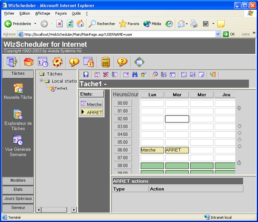The width and height of the screenshot is (258, 222).
Task: Select the ARRET state
Action: [92, 112]
